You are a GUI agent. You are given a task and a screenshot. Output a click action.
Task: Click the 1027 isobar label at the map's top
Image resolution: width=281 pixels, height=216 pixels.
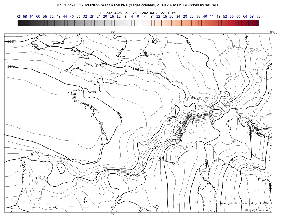coord(188,41)
